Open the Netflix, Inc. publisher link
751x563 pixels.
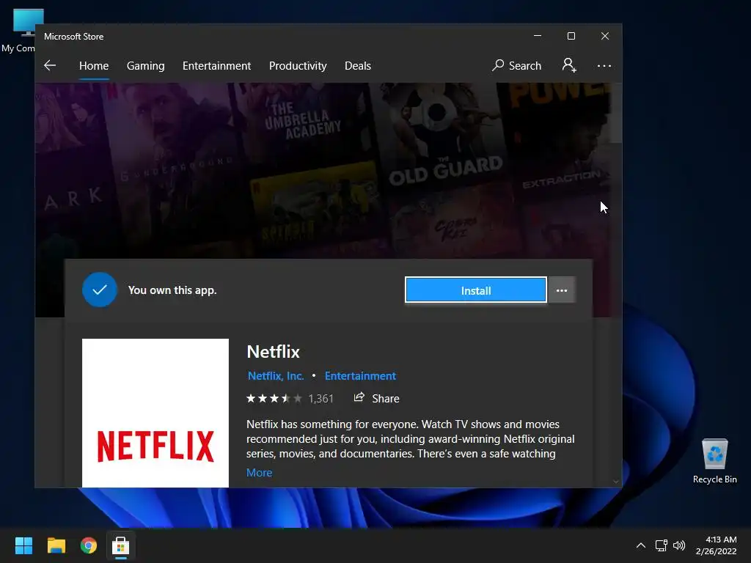276,376
